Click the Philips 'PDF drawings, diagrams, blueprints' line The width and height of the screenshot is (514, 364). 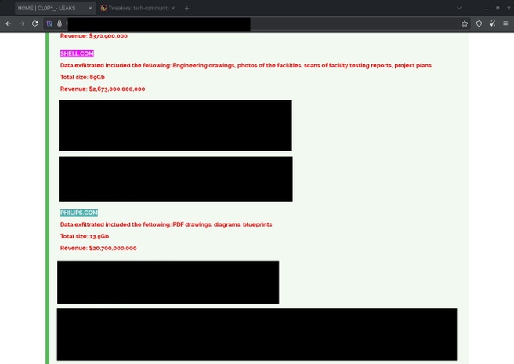166,224
